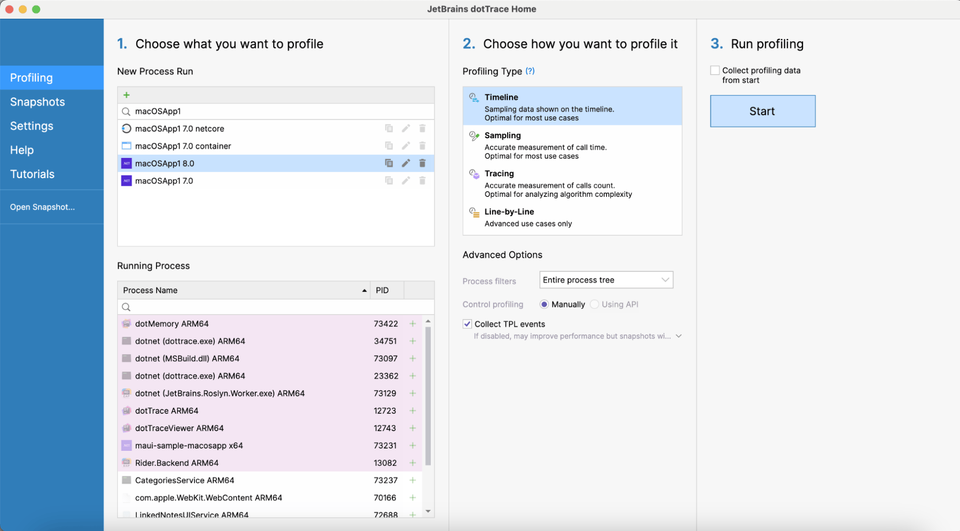Image resolution: width=960 pixels, height=531 pixels.
Task: Click copy icon for macOSApp1 8.0 configuration
Action: tap(389, 163)
